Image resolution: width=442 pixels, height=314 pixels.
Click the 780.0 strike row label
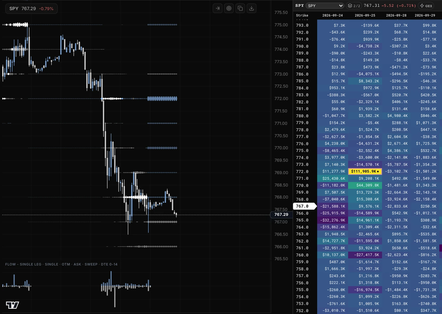(x=302, y=116)
